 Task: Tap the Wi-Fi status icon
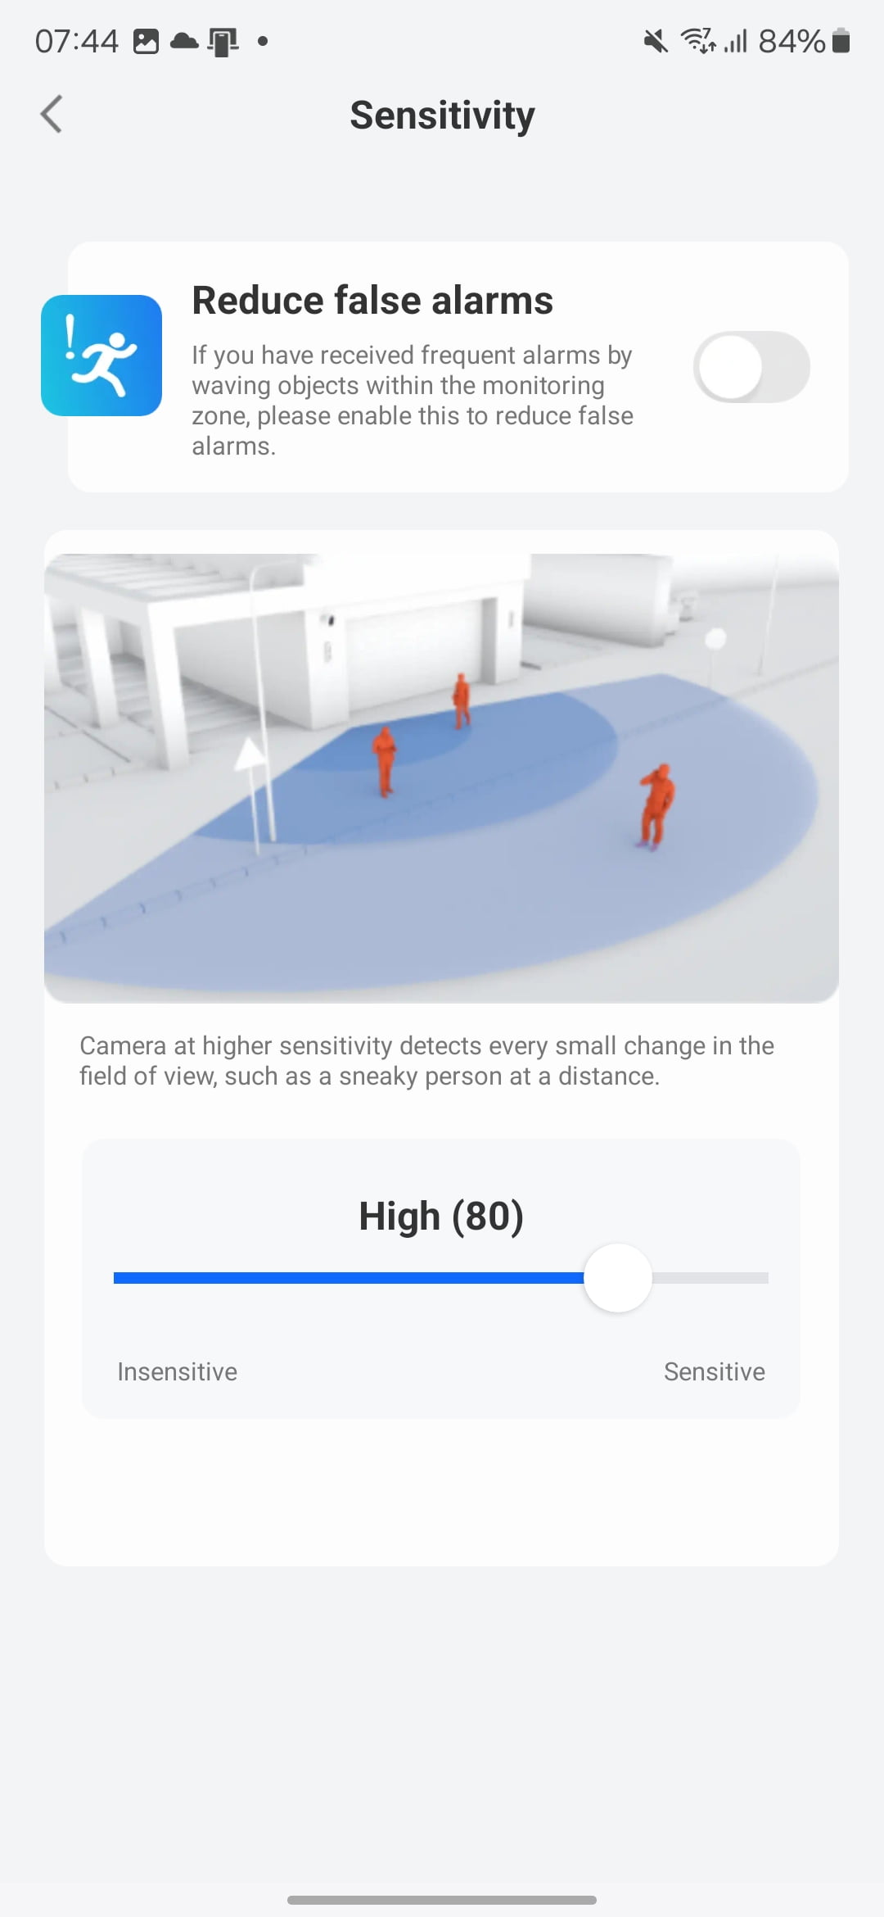point(697,40)
